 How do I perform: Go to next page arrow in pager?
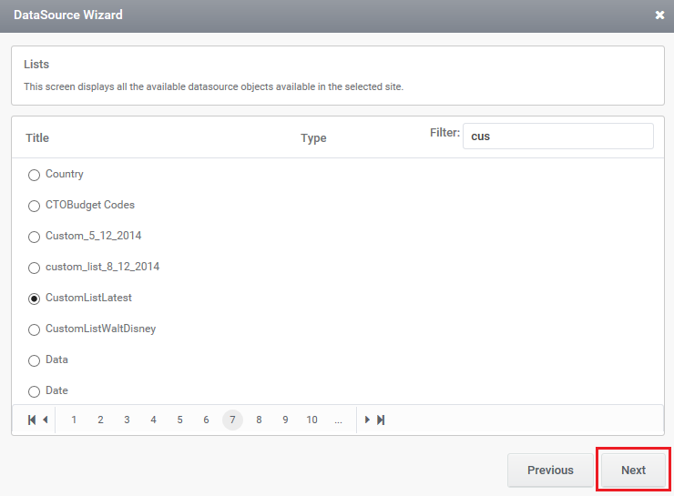pos(367,420)
